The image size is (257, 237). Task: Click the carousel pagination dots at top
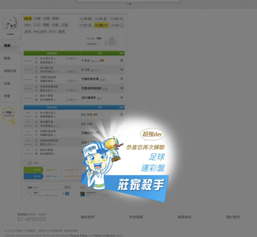(129, 4)
